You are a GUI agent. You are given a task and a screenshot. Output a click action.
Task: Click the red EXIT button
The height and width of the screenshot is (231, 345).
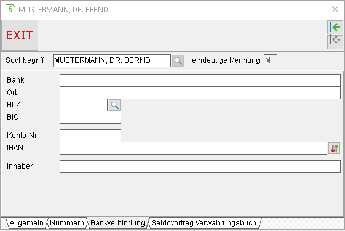20,35
